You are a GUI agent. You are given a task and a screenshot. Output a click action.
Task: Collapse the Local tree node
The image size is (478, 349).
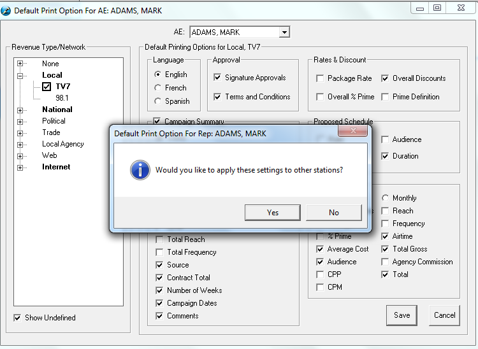[20, 75]
